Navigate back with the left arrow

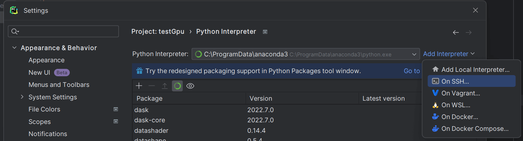(x=456, y=32)
